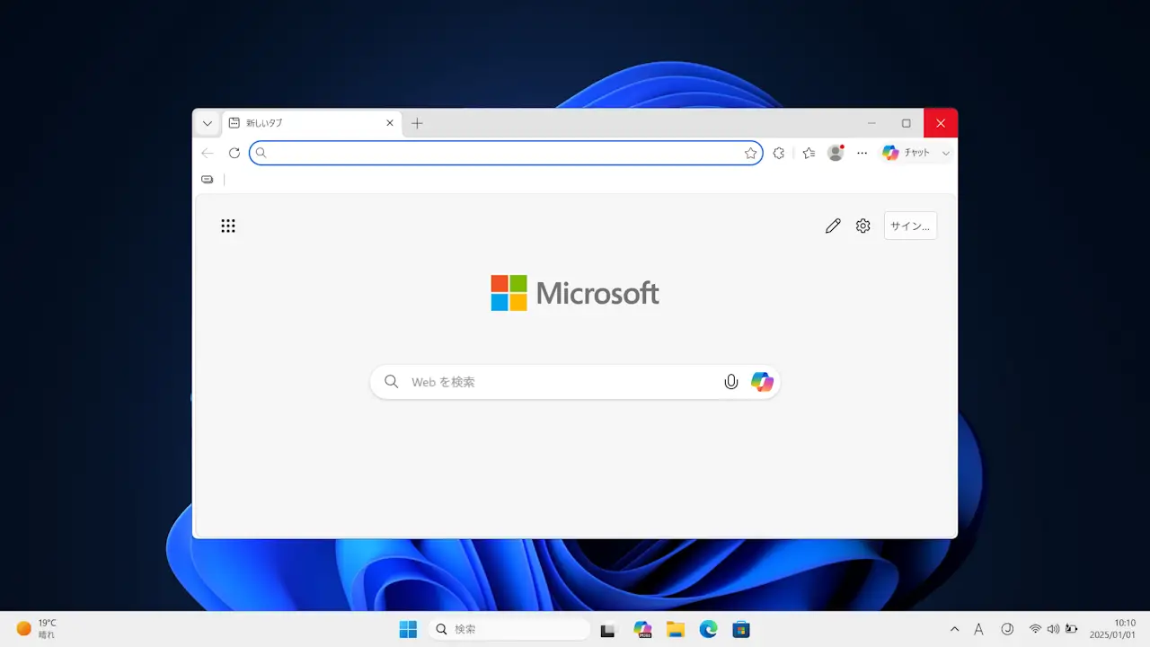
Task: Open Microsoft Store from the taskbar
Action: (741, 629)
